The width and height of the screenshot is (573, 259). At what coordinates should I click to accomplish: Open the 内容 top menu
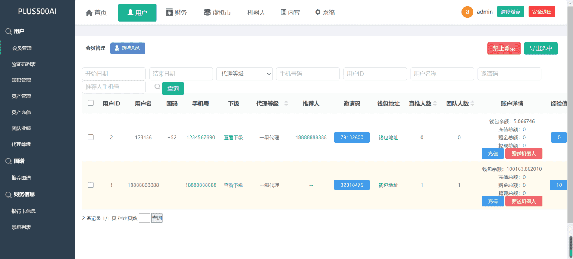tap(290, 12)
